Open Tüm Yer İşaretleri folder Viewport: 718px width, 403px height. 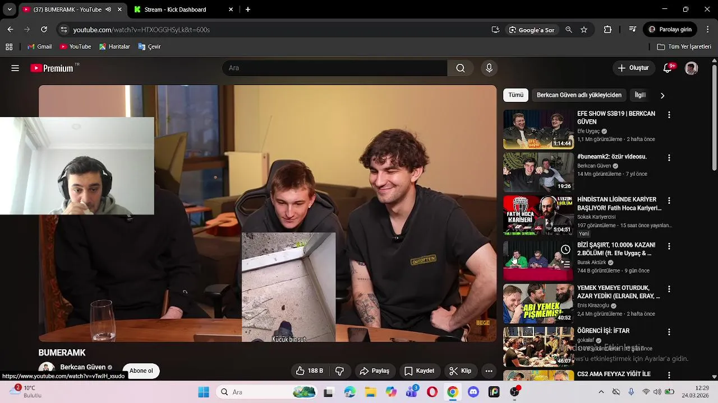(684, 47)
